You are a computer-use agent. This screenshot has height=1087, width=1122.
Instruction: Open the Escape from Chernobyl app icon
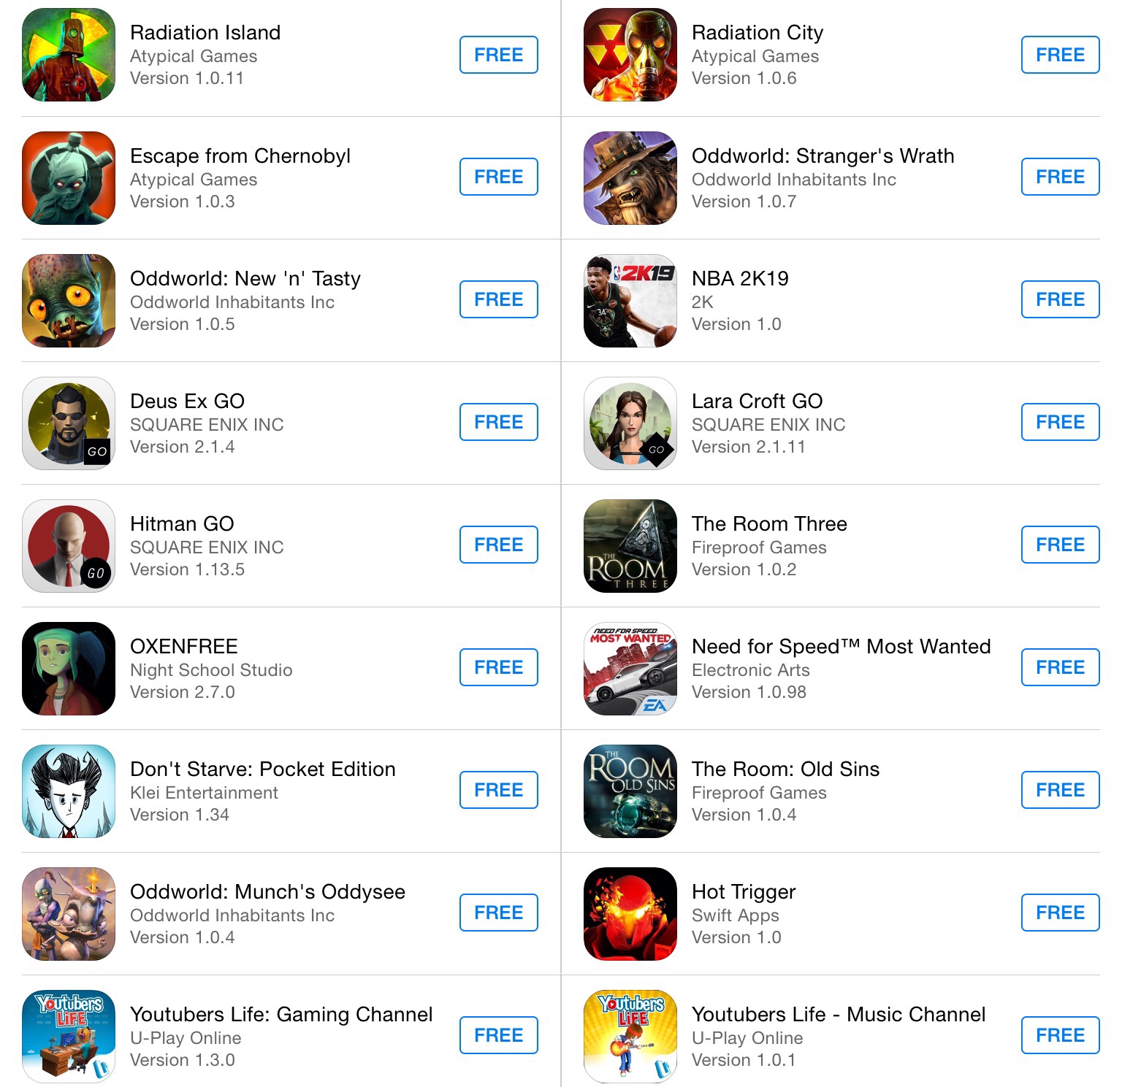coord(69,177)
